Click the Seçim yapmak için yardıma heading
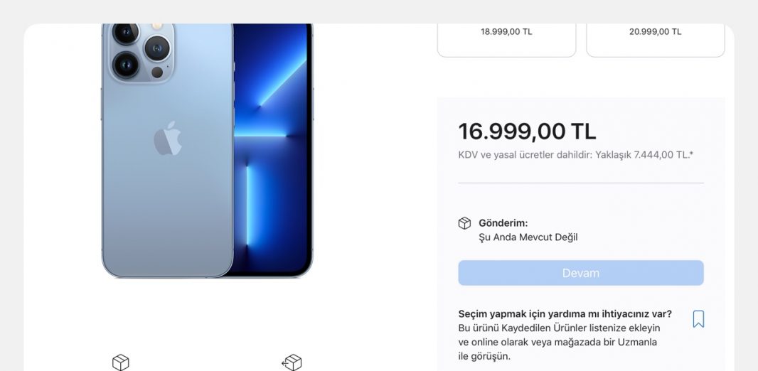758x371 pixels. (x=565, y=314)
